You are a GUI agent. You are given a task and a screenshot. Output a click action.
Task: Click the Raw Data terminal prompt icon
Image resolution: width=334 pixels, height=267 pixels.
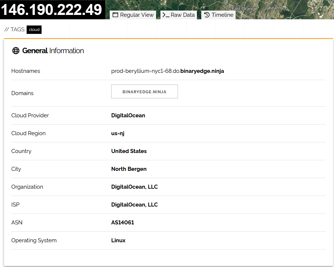click(166, 15)
